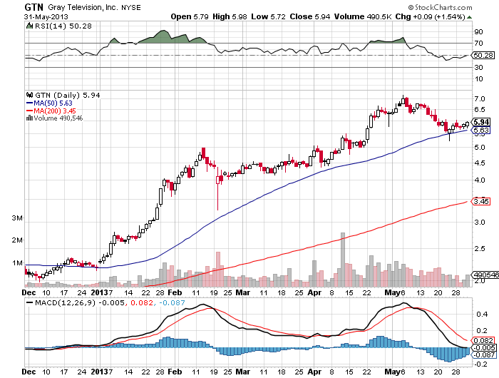The image size is (499, 378).
Task: Click the 490546 volume tag at right
Action: point(485,275)
